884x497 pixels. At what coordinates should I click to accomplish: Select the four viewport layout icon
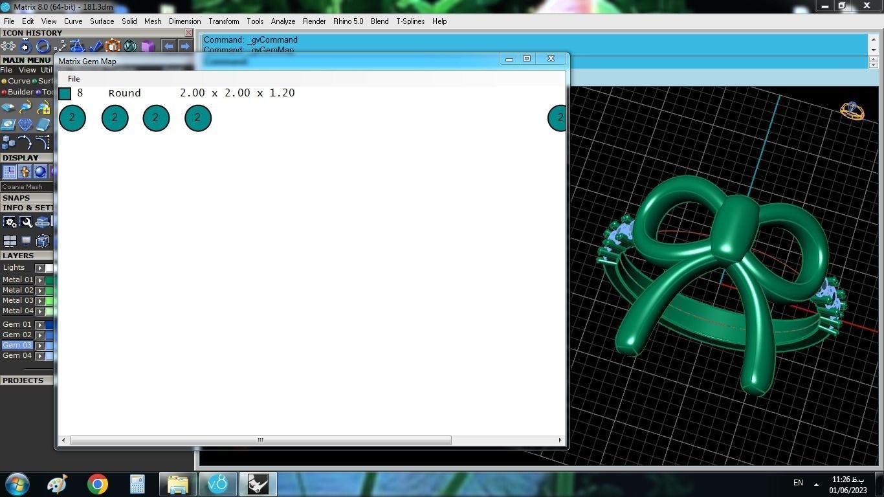click(x=10, y=241)
